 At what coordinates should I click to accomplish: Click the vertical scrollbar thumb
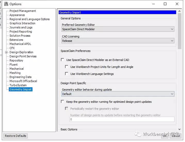point(180,31)
